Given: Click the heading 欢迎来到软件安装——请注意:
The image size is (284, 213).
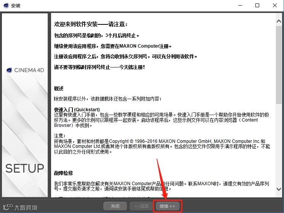Looking at the screenshot, I should tap(91, 24).
